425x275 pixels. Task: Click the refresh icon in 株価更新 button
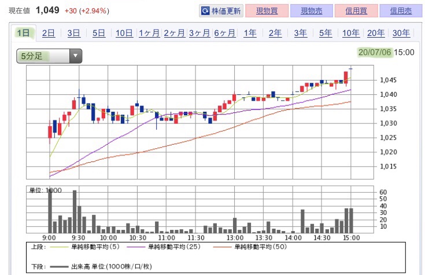tap(205, 11)
